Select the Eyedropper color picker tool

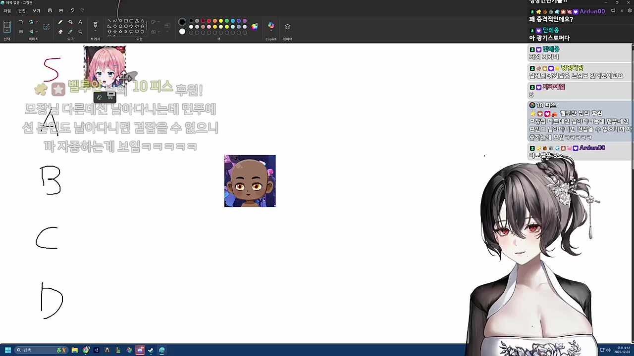point(70,31)
